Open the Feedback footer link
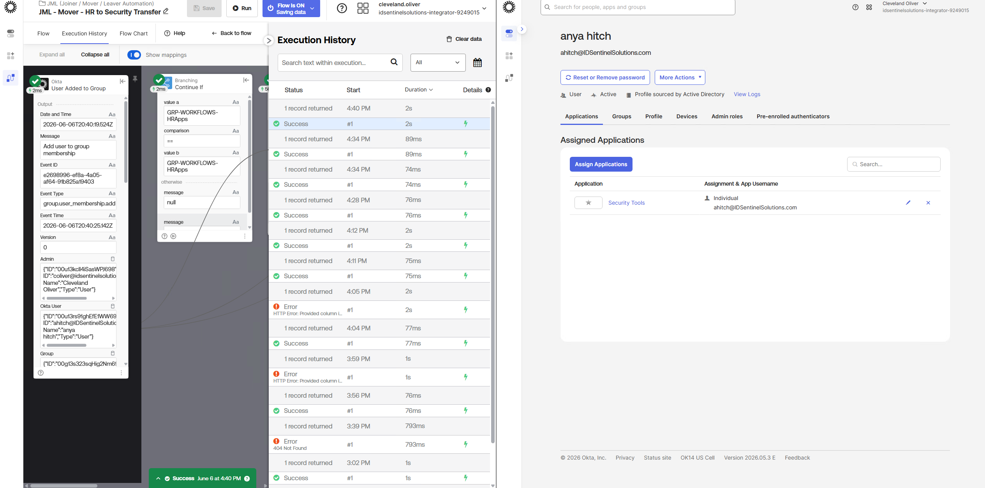 point(797,458)
